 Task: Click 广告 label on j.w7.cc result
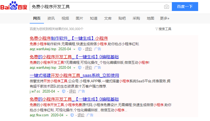(81, 91)
